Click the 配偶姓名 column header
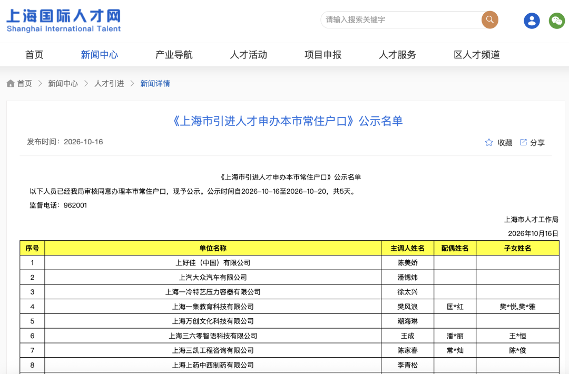 pos(455,248)
